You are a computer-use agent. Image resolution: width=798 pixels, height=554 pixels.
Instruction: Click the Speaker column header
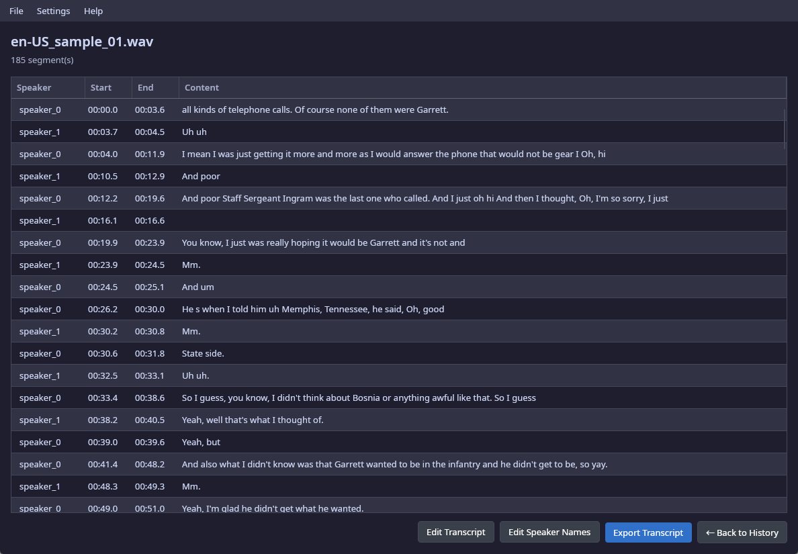click(48, 87)
